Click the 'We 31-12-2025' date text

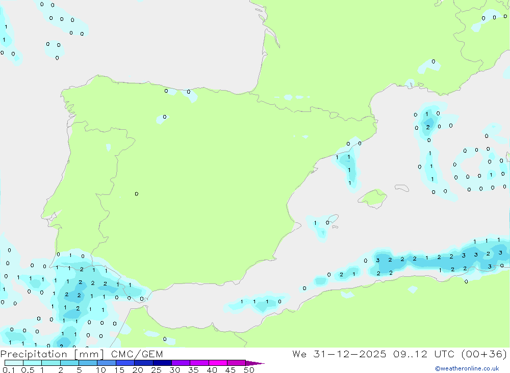point(339,354)
